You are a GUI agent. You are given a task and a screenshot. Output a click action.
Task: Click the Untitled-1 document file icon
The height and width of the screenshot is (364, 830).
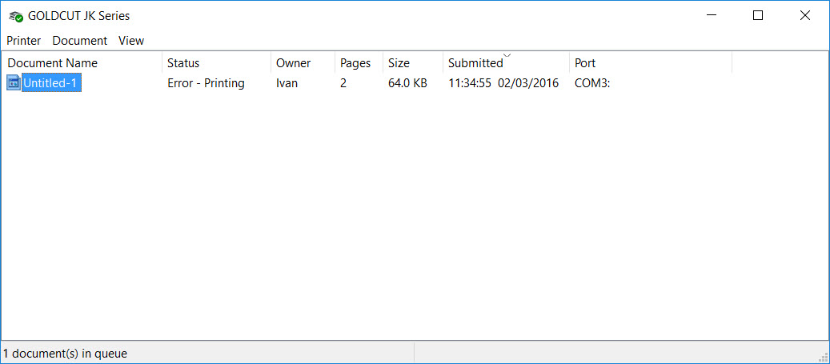click(x=14, y=82)
